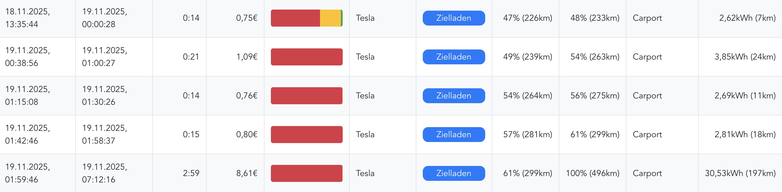Screen dimensions: 782x192
Task: Click the 100% (496km) end charge cell
Action: pyautogui.click(x=592, y=173)
